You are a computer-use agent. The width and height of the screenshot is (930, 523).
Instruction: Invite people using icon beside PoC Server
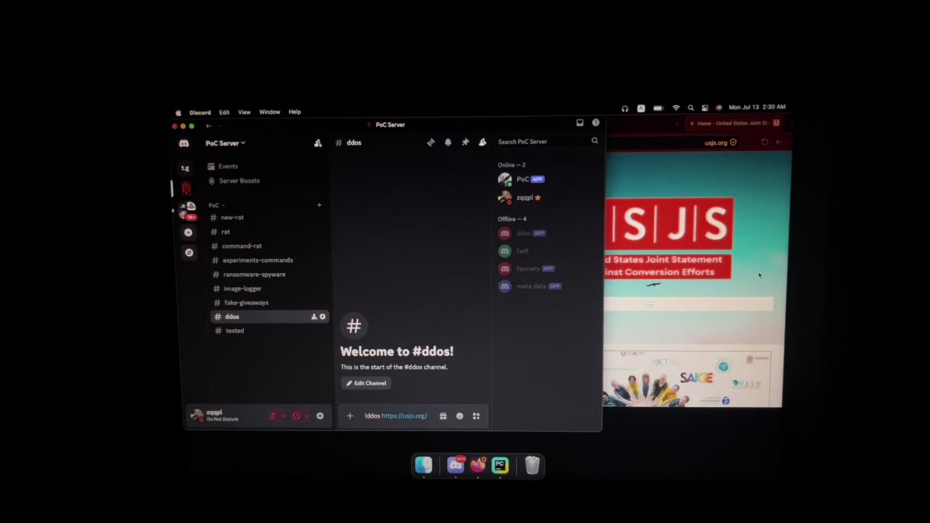[x=318, y=143]
